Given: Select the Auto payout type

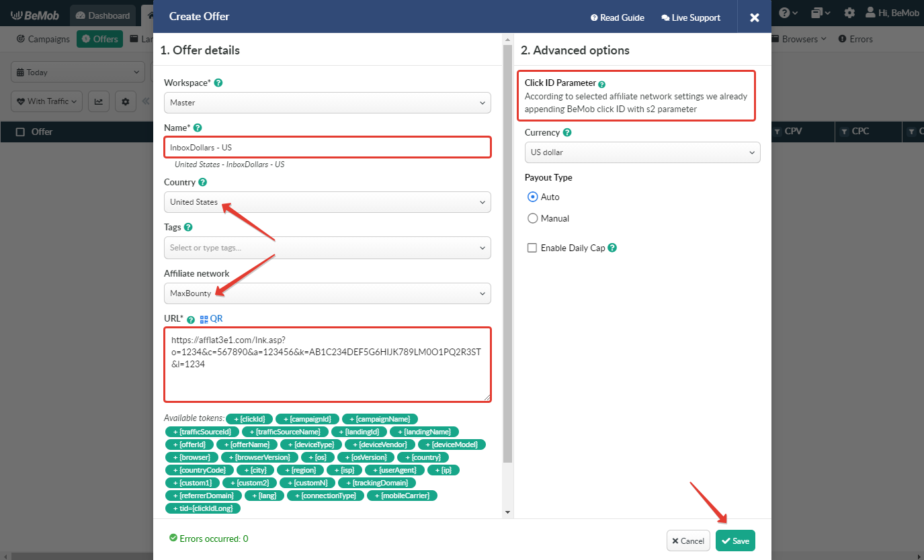Looking at the screenshot, I should pos(533,197).
